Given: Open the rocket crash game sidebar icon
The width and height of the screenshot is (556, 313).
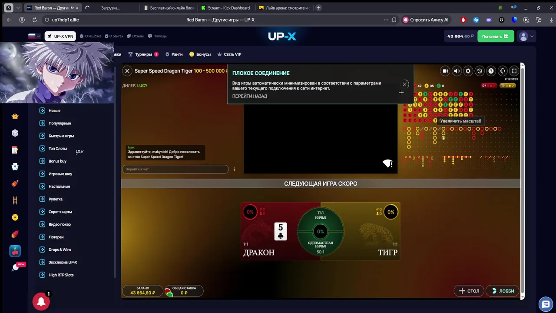Looking at the screenshot, I should click(15, 234).
